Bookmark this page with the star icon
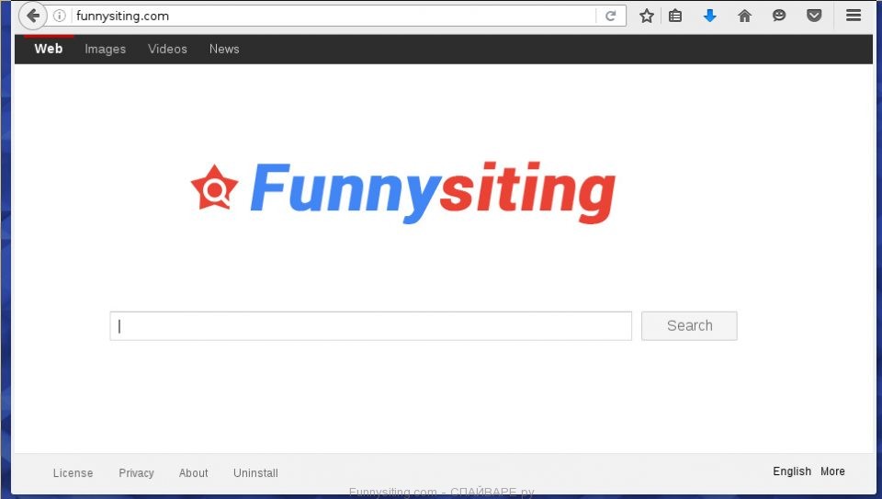 pyautogui.click(x=647, y=16)
